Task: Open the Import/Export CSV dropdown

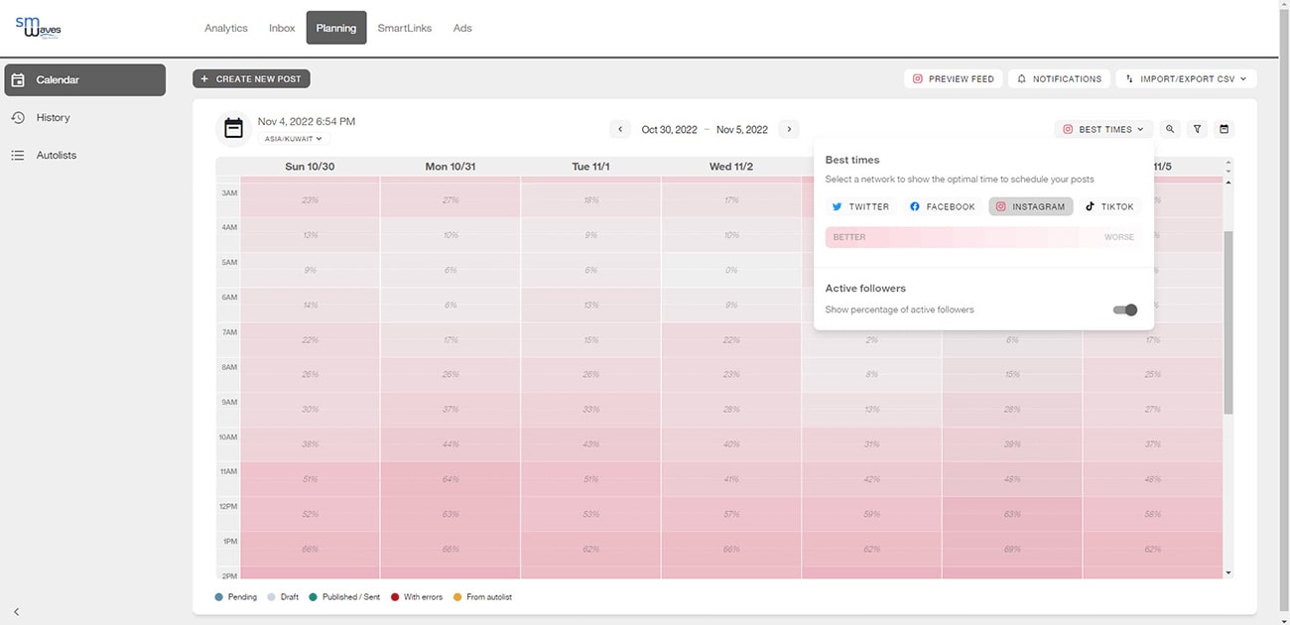Action: (x=1186, y=78)
